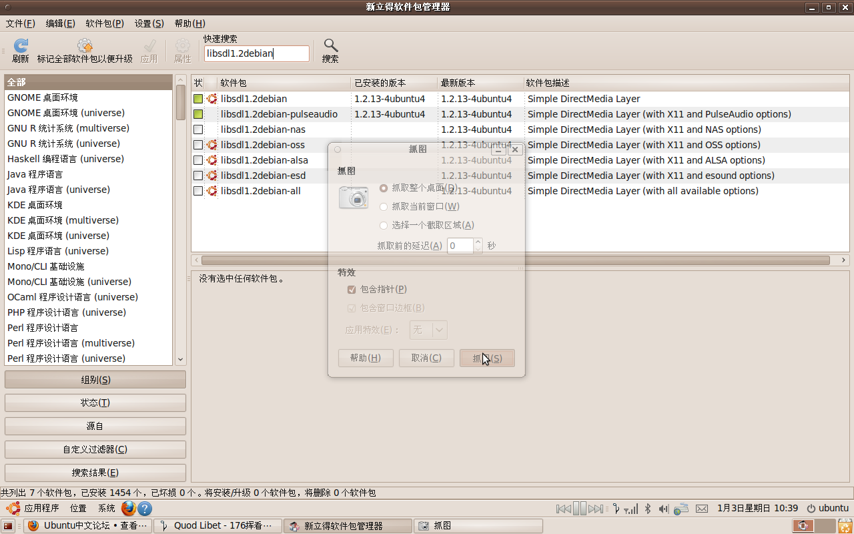Click the workspace switcher first workspace
Viewport: 854px width, 534px height.
point(803,526)
